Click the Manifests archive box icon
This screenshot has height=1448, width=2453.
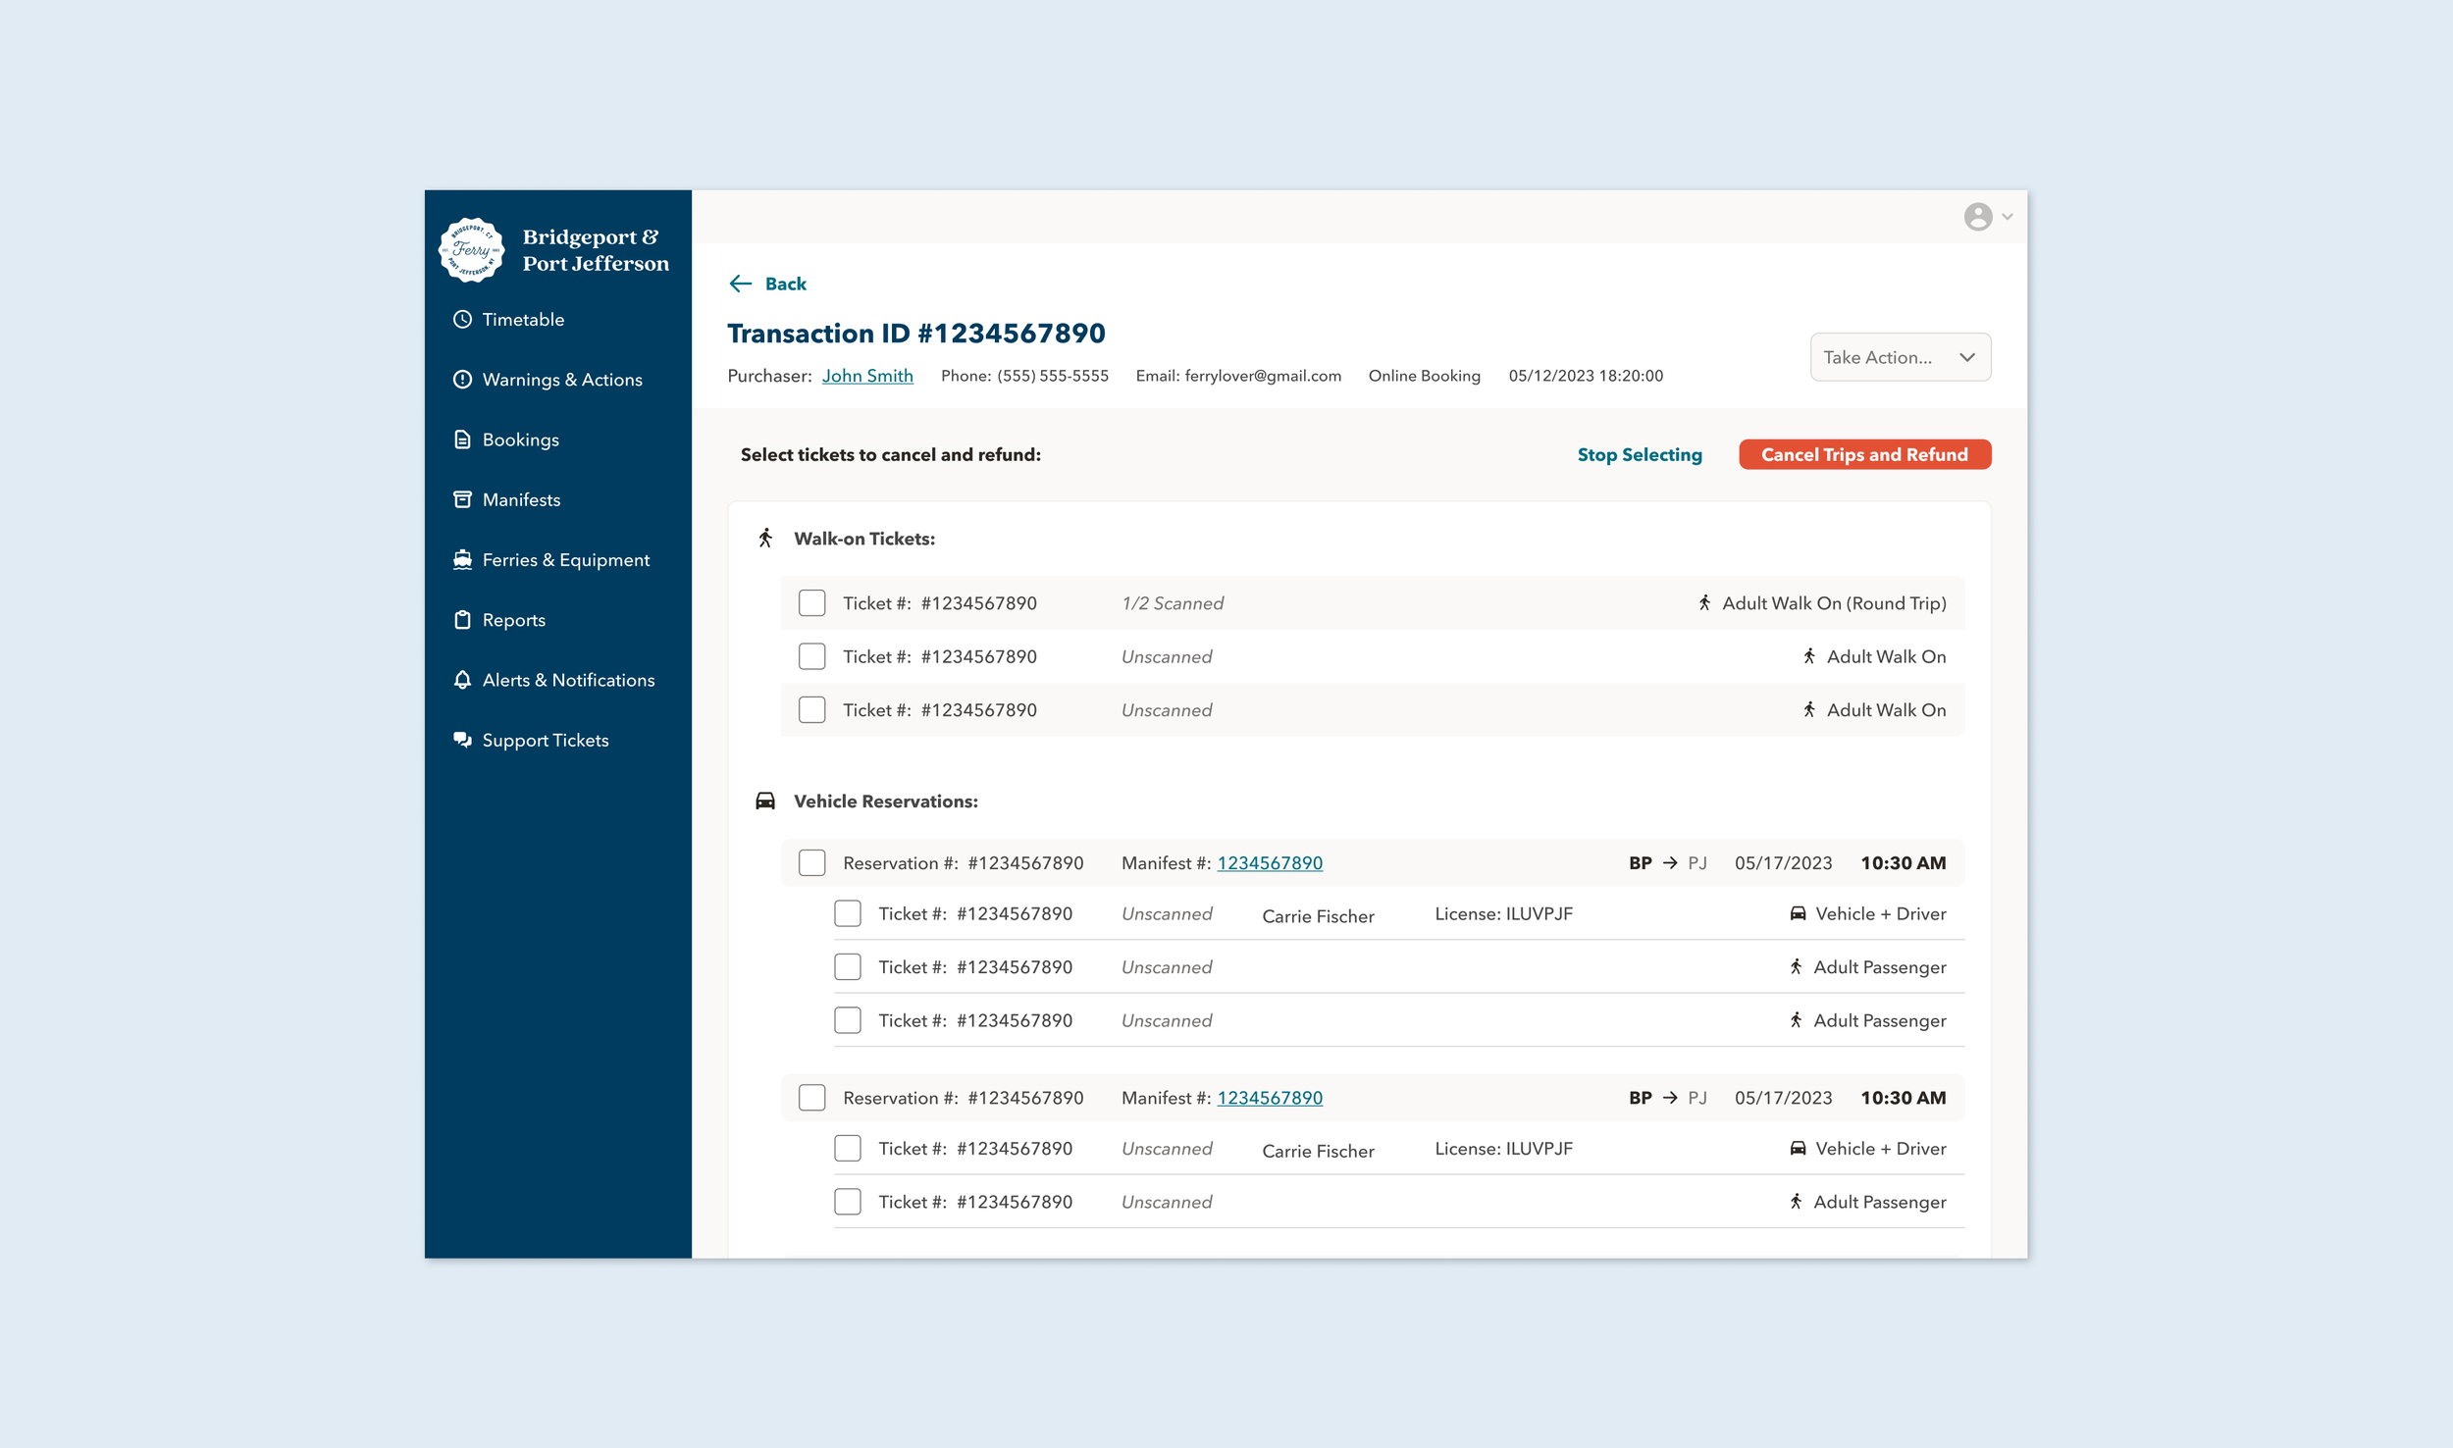(x=462, y=500)
